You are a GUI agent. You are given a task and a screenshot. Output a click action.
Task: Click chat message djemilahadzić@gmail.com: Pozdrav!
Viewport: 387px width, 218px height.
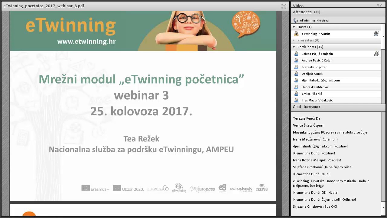pyautogui.click(x=320, y=146)
